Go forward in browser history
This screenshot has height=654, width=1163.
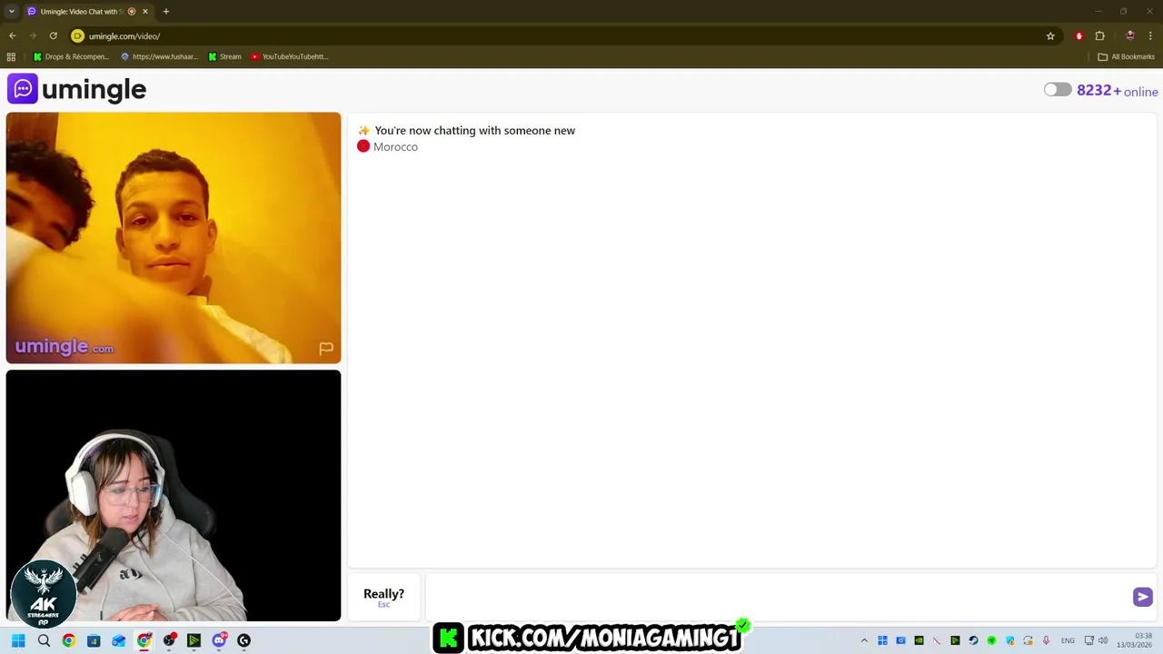tap(33, 36)
